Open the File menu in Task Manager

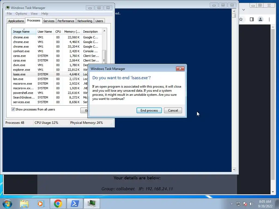click(9, 14)
